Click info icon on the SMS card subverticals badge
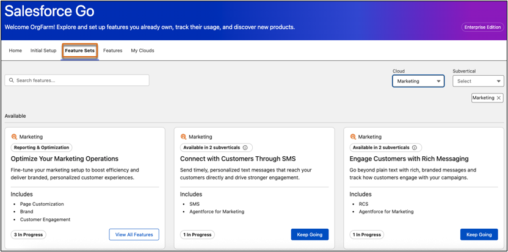This screenshot has width=508, height=252. click(x=245, y=148)
